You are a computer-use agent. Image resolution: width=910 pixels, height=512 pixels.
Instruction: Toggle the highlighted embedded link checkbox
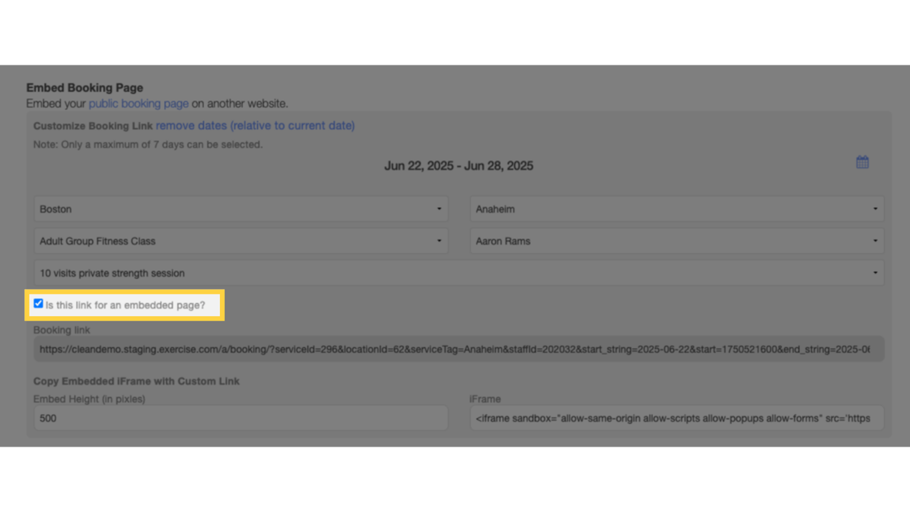coord(39,303)
